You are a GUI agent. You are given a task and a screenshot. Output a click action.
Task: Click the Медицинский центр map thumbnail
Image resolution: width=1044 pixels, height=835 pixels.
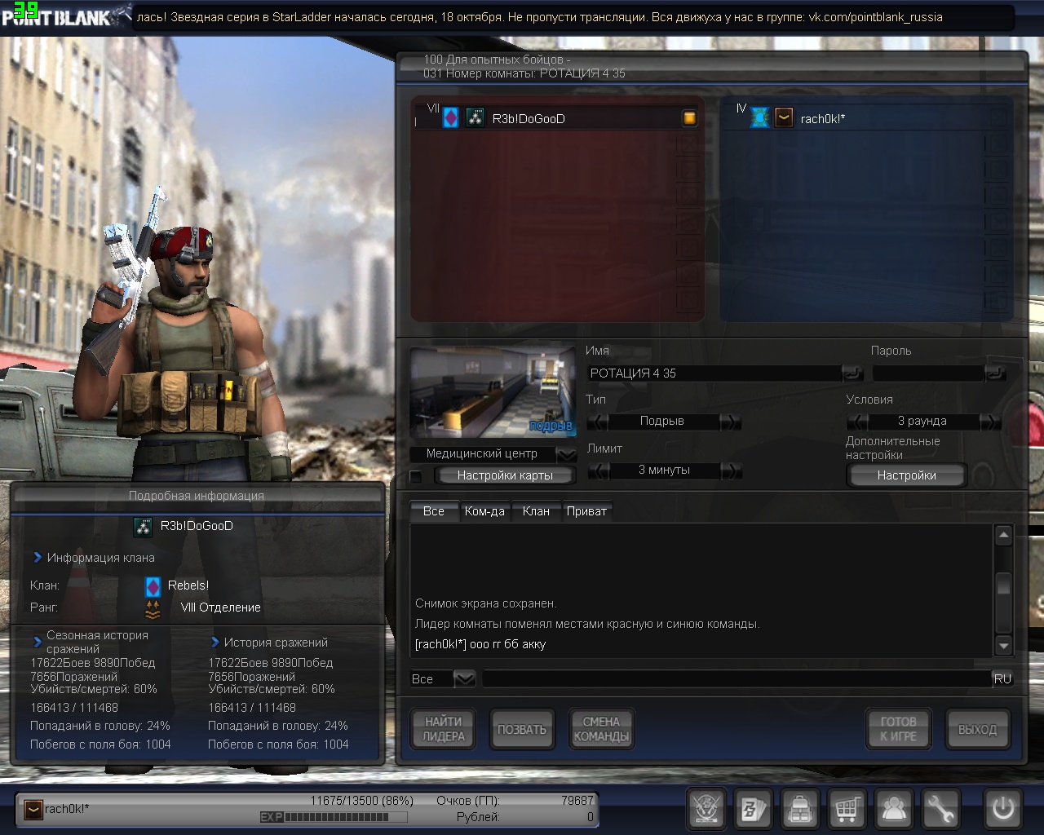click(x=493, y=393)
